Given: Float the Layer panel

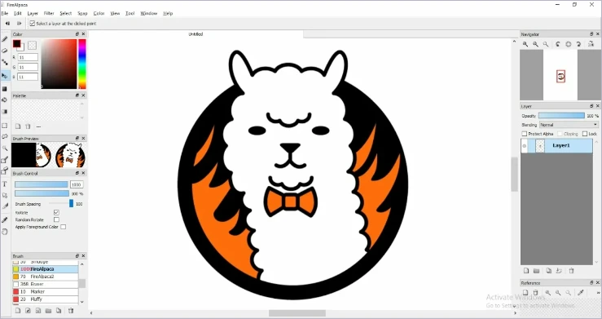Looking at the screenshot, I should 591,106.
